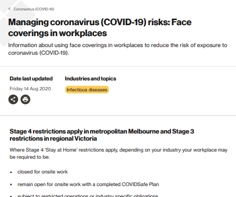Click the 'Stay at Home' restrictions paragraph

point(119,153)
